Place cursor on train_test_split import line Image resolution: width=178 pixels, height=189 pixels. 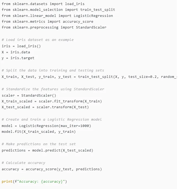[x=58, y=10]
